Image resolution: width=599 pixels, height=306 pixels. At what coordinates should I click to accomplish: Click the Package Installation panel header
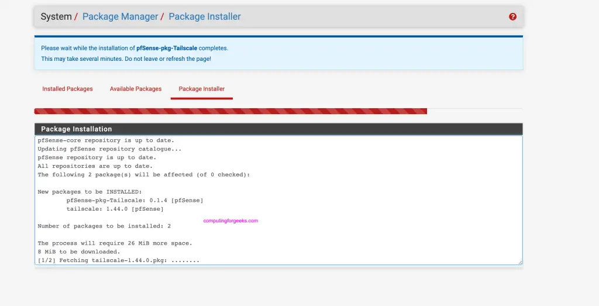(x=278, y=129)
